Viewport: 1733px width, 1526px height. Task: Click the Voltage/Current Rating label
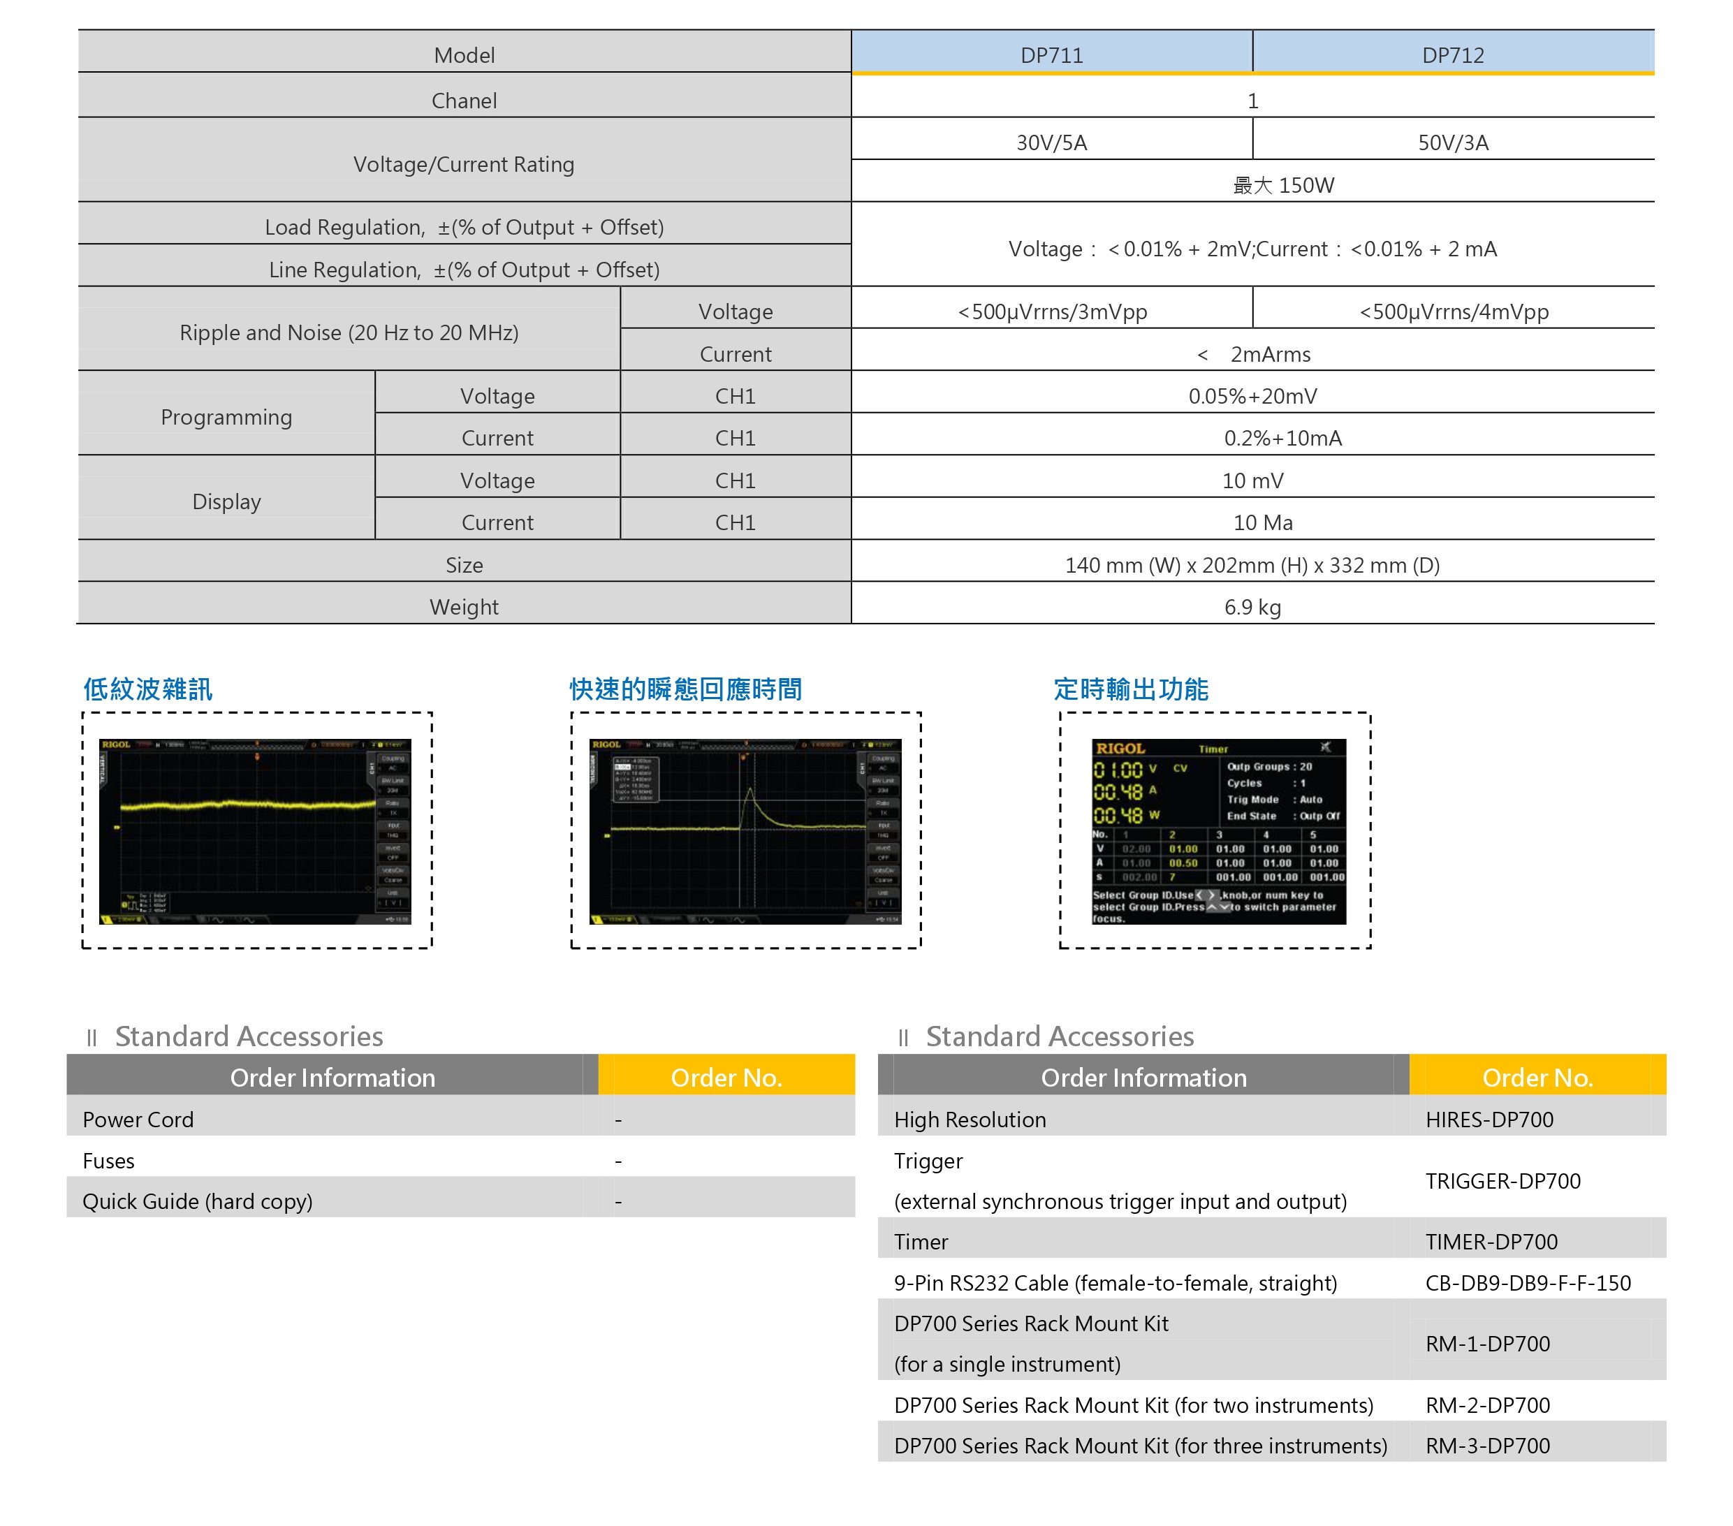pyautogui.click(x=464, y=163)
